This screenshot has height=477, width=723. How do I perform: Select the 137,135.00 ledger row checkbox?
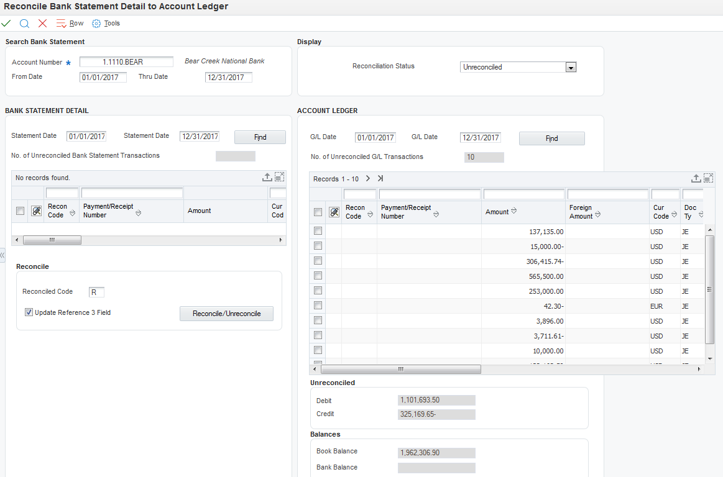318,231
